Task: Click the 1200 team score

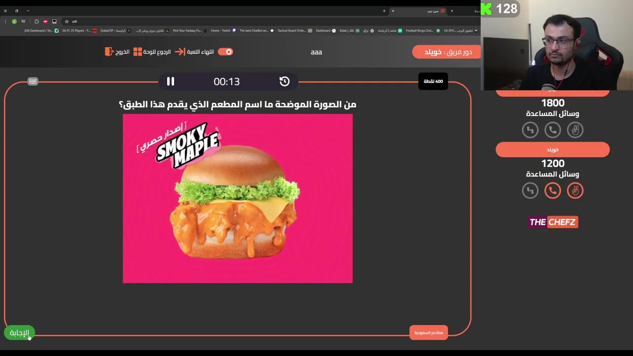Action: coord(552,164)
